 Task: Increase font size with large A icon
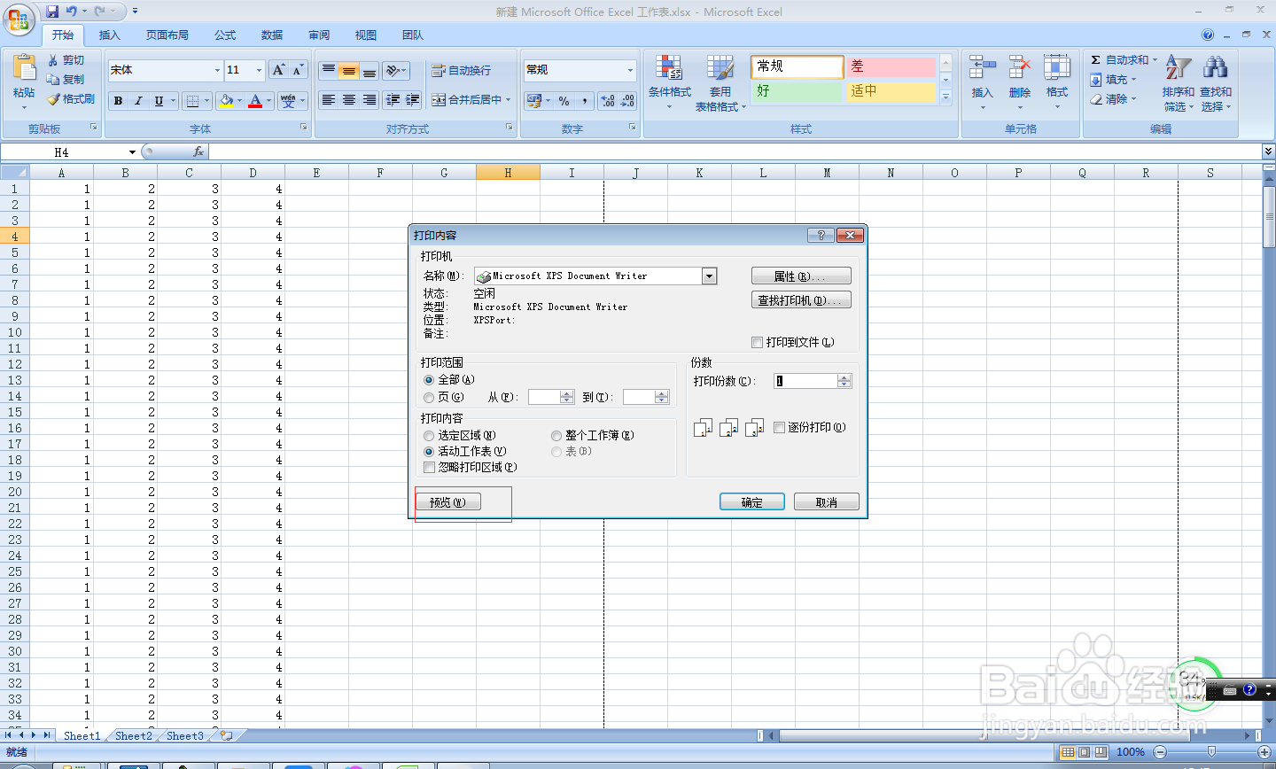pos(278,70)
